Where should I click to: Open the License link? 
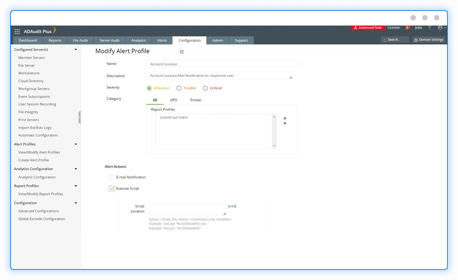pos(394,28)
